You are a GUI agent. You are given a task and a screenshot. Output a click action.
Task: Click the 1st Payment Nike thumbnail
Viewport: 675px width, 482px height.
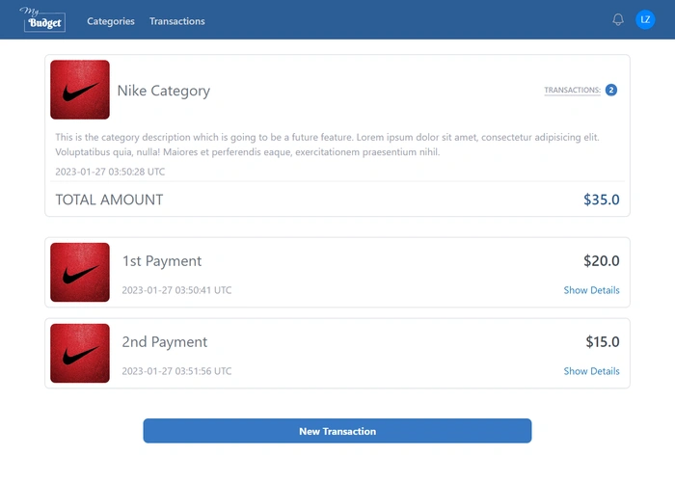click(x=80, y=272)
